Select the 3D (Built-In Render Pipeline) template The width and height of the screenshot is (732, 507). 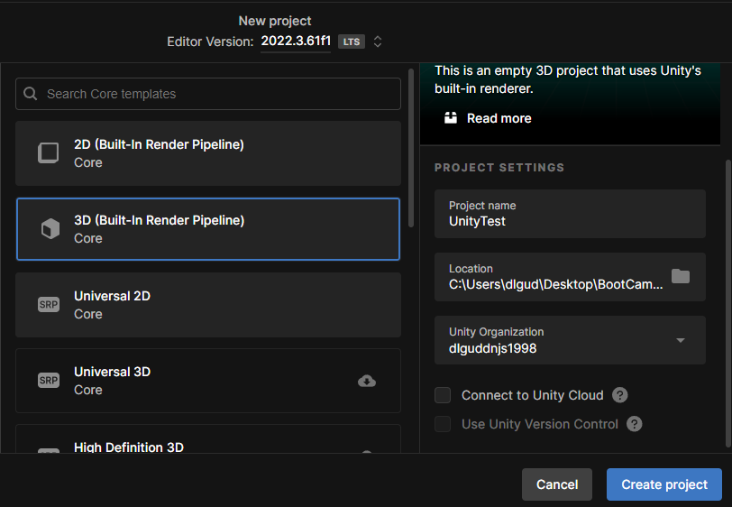[208, 229]
